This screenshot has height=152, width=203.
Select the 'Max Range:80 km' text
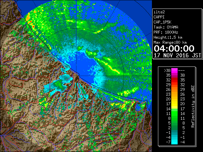[x=170, y=42]
